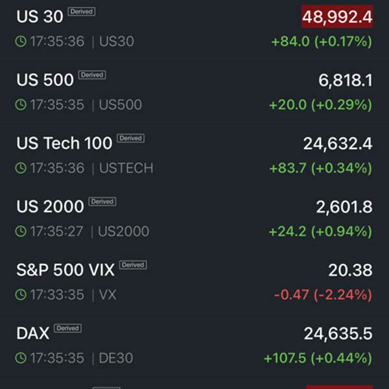Click the clock icon under S&P 500 VIX
Screen dimensions: 389x389
click(x=21, y=295)
